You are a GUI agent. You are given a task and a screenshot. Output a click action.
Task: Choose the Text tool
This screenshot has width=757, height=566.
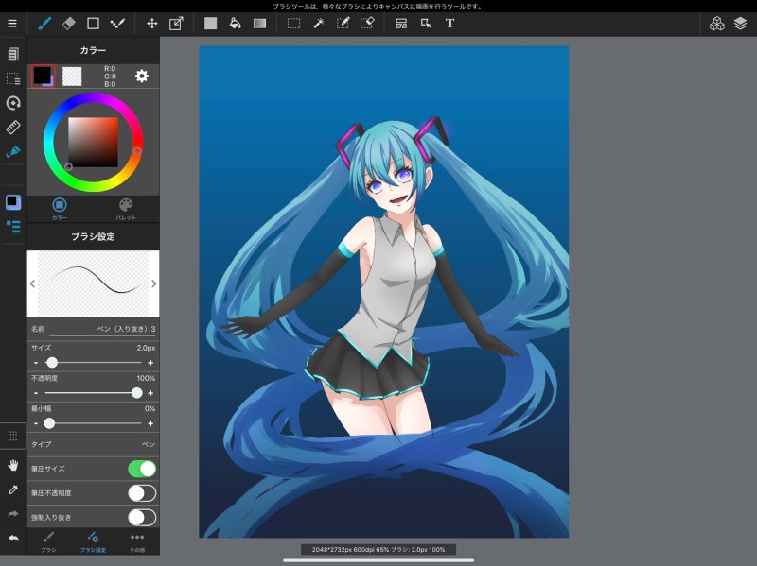(x=449, y=23)
